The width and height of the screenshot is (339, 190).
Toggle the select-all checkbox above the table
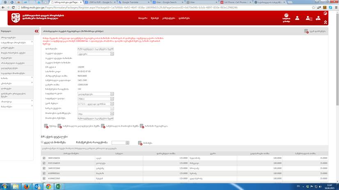(x=43, y=142)
